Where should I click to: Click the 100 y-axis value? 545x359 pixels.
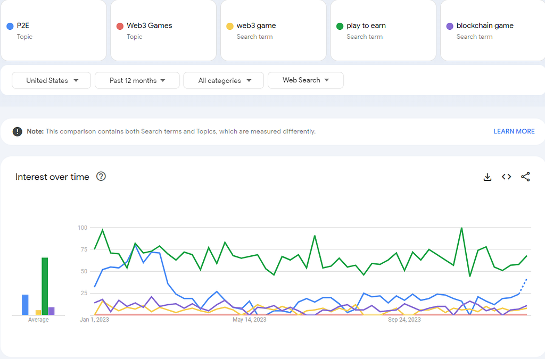click(82, 228)
